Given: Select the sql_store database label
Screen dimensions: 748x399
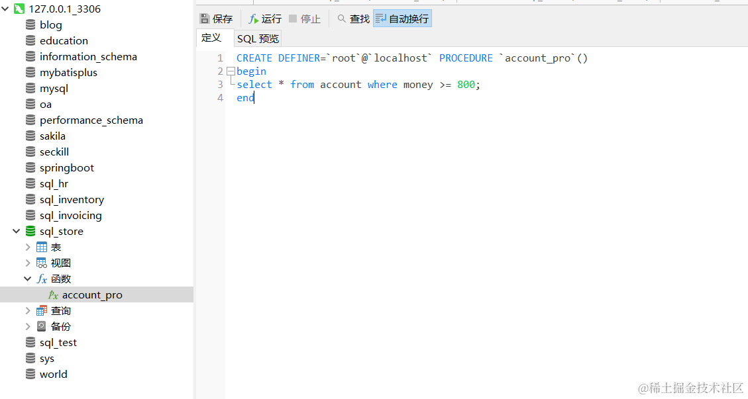Looking at the screenshot, I should click(x=62, y=232).
